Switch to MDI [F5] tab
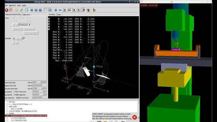The height and width of the screenshot is (122, 217). tap(26, 15)
